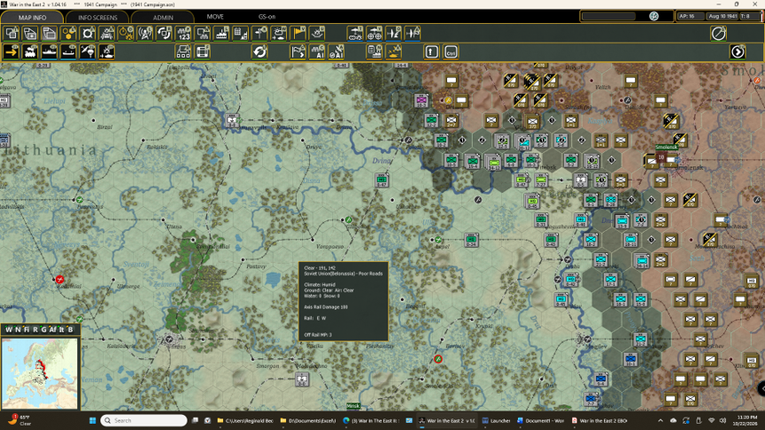
Task: Select the warship naval transport mode
Action: pyautogui.click(x=50, y=51)
